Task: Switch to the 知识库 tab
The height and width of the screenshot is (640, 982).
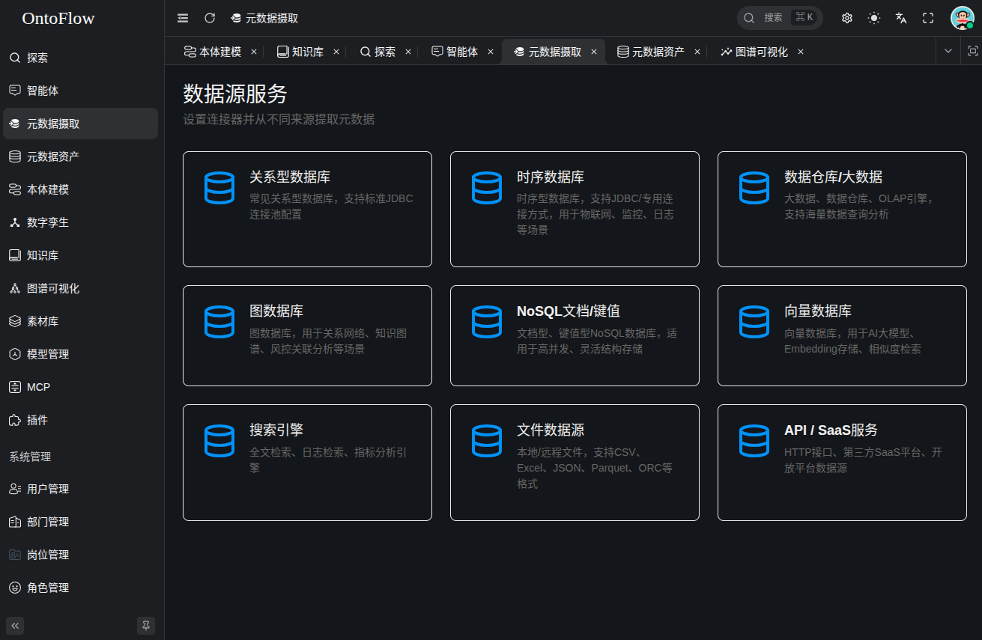Action: point(301,52)
